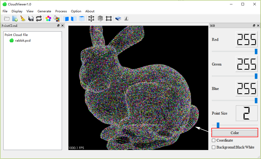The width and height of the screenshot is (261, 159).
Task: Open a point cloud file from the toolbar
Action: 7,18
